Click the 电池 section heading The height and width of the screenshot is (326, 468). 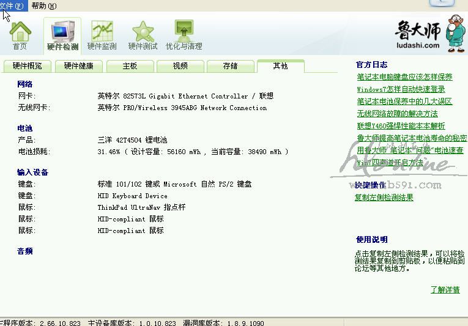(x=25, y=128)
